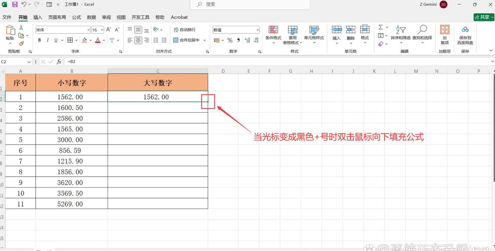Switch to the Acrobat tab
Screen dimensions: 495x251
tap(179, 17)
